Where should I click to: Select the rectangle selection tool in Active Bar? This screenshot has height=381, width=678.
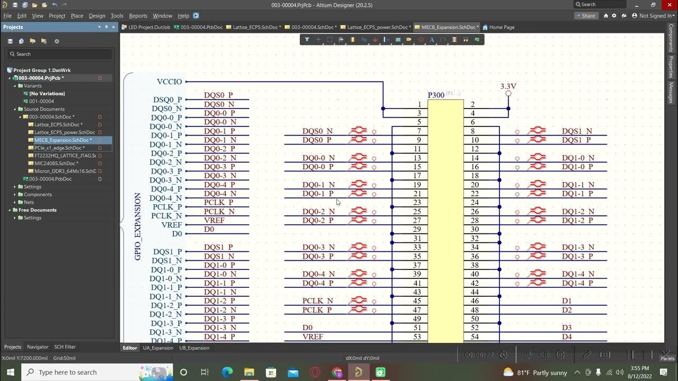point(329,39)
